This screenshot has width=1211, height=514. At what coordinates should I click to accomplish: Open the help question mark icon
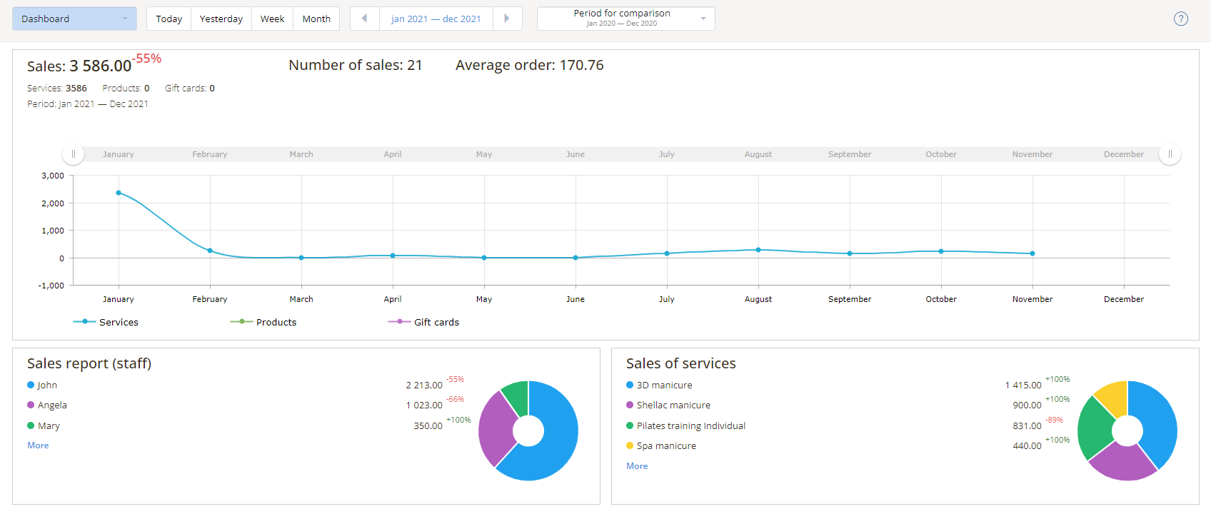(1181, 19)
